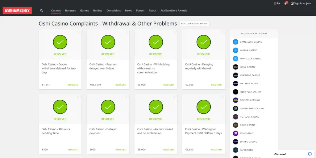Open the EN language selector
316x158 pixels.
pos(279,3)
